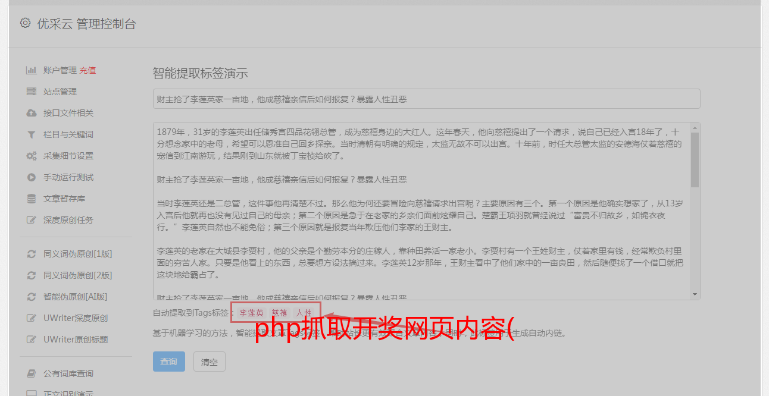Click the scroll-down arrow of the text area

tap(695, 294)
